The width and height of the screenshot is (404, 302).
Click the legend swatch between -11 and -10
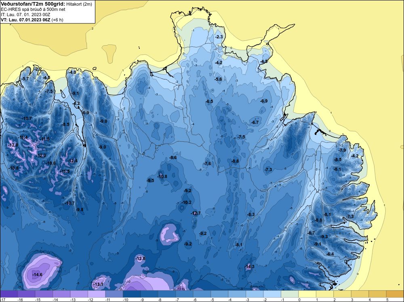(x=114, y=294)
